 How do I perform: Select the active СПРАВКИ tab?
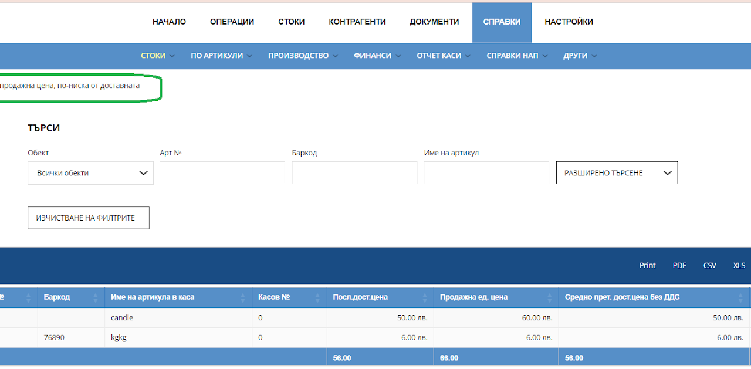point(502,22)
